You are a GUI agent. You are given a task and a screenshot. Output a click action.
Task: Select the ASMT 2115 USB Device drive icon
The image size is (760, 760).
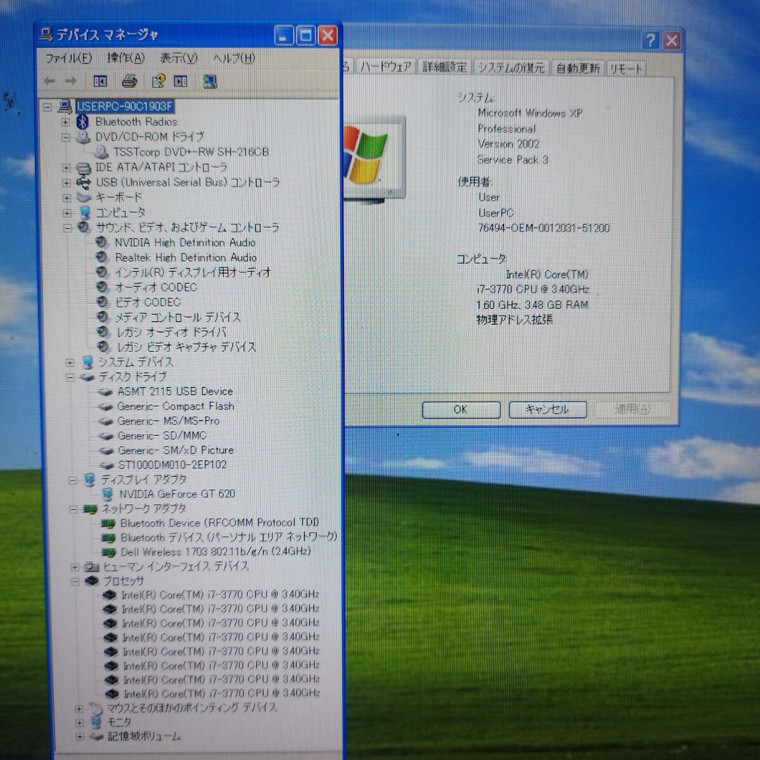click(x=105, y=391)
